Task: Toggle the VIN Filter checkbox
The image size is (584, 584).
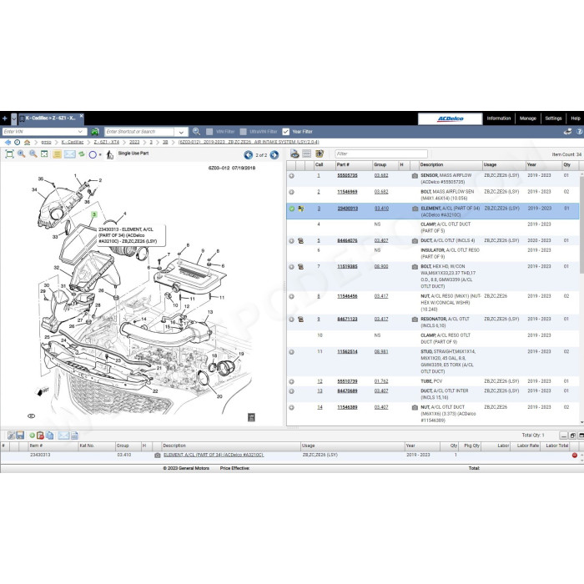Action: pyautogui.click(x=209, y=132)
